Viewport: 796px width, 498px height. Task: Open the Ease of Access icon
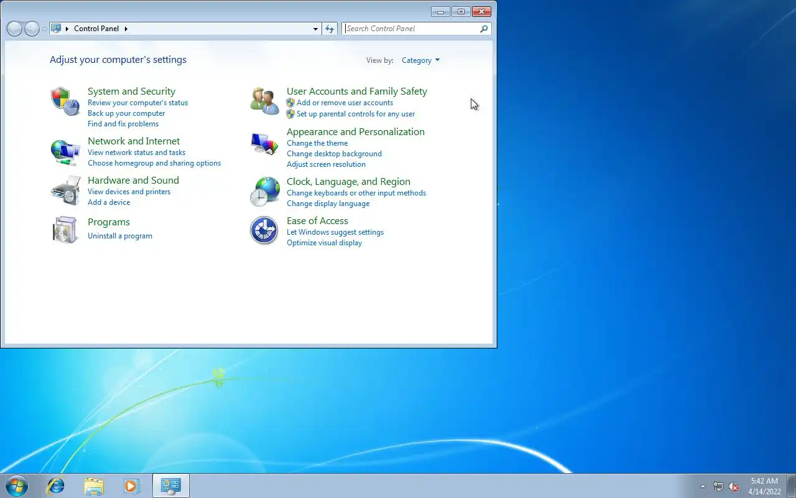pos(264,230)
